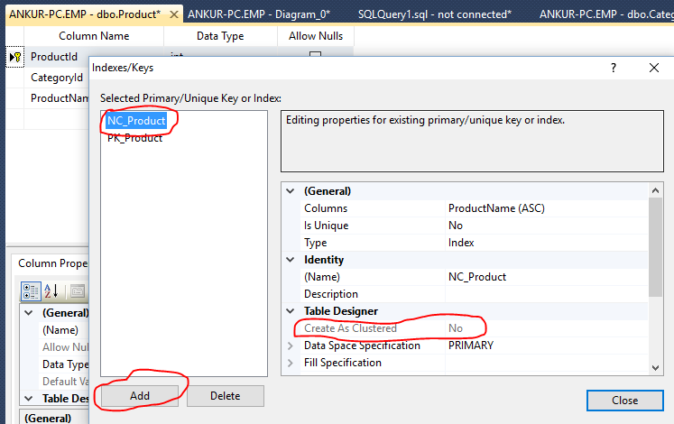Select PK_Product in the key list

coord(135,138)
